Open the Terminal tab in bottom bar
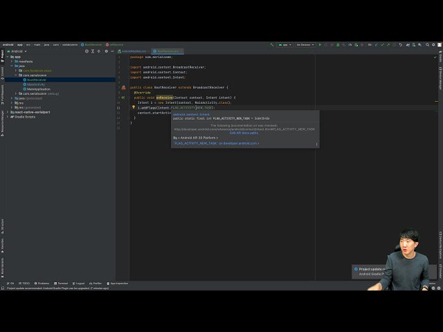The width and height of the screenshot is (443, 332). (x=62, y=283)
